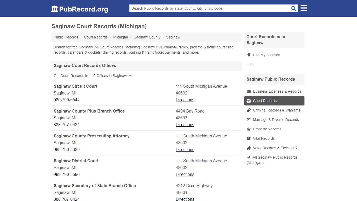Get Directions to Saginaw District Court
Image resolution: width=357 pixels, height=201 pixels.
click(x=185, y=174)
